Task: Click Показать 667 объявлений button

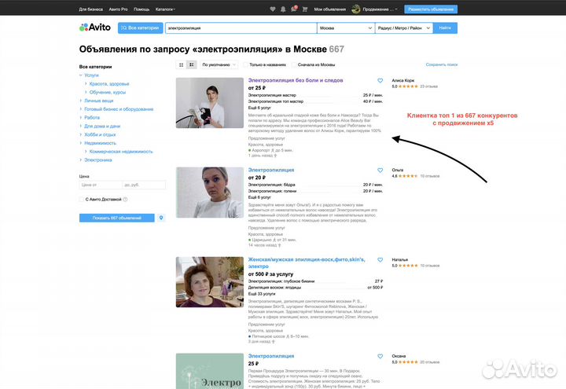Action: tap(117, 218)
